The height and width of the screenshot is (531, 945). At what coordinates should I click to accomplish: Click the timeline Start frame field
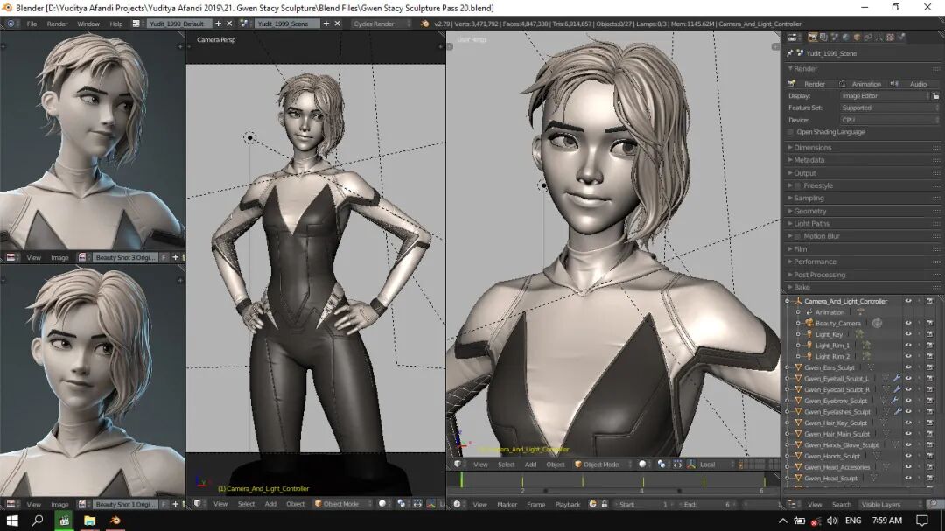[x=645, y=505]
